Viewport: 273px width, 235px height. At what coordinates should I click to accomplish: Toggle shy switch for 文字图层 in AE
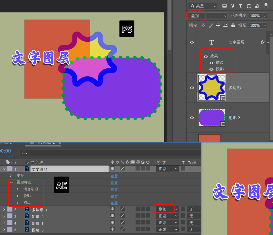(112, 168)
